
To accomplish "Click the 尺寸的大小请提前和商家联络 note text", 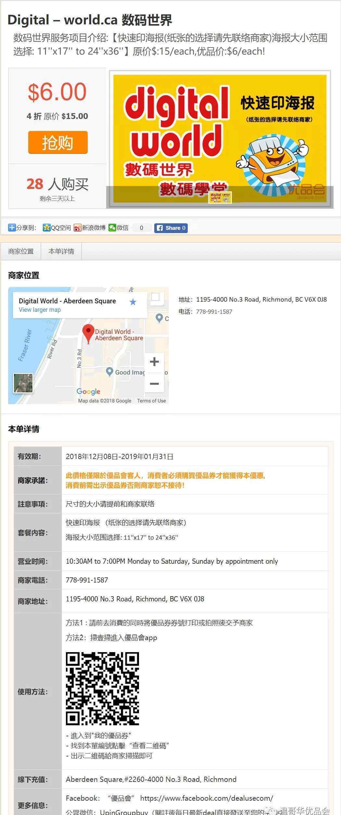I will coord(110,504).
